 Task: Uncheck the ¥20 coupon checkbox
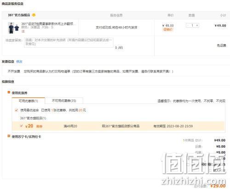coord(21,126)
